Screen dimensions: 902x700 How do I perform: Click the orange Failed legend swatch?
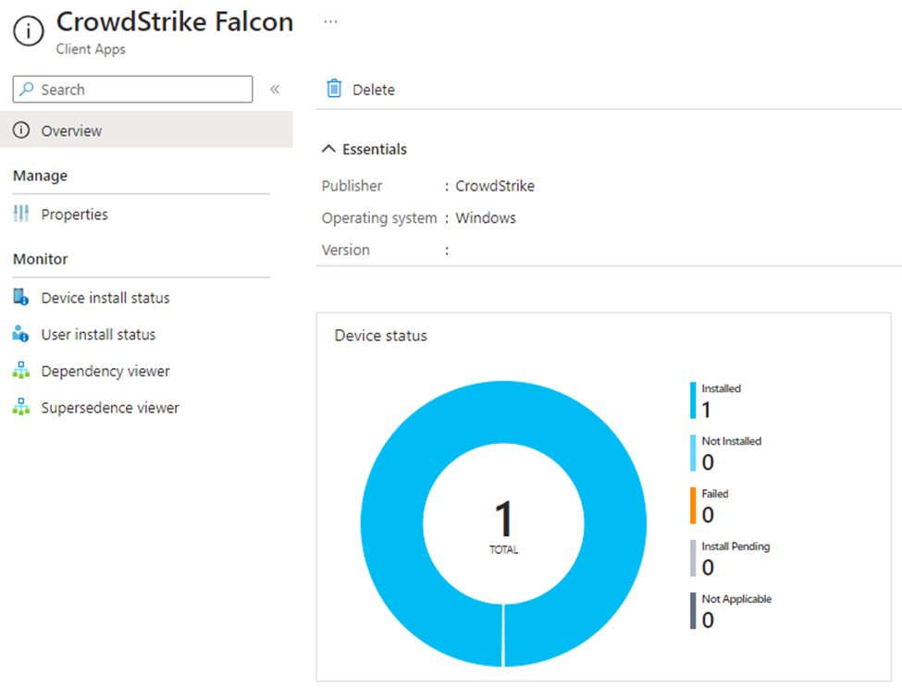[692, 506]
